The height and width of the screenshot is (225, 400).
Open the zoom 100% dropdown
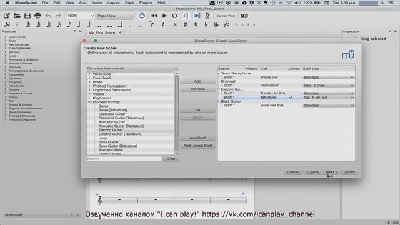81,16
